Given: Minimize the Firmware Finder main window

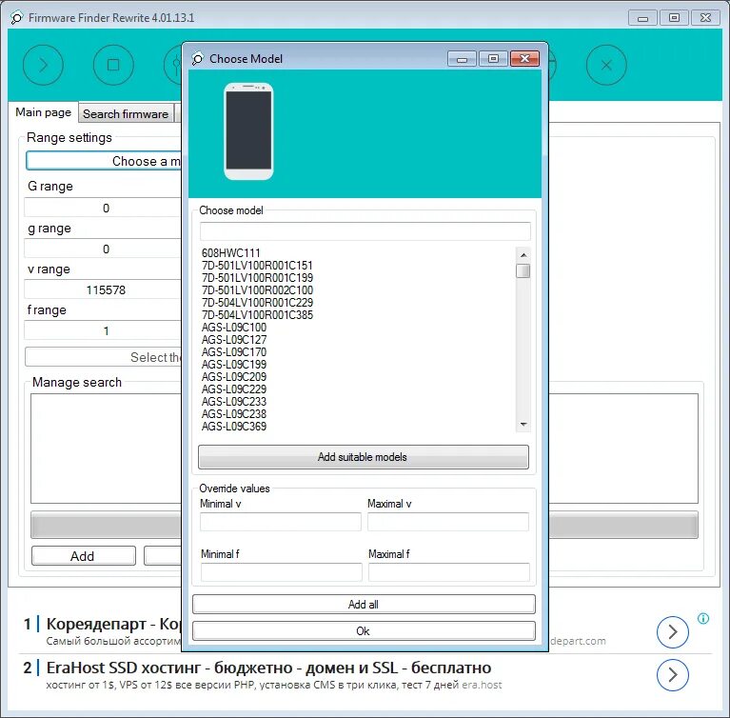Looking at the screenshot, I should [x=642, y=18].
